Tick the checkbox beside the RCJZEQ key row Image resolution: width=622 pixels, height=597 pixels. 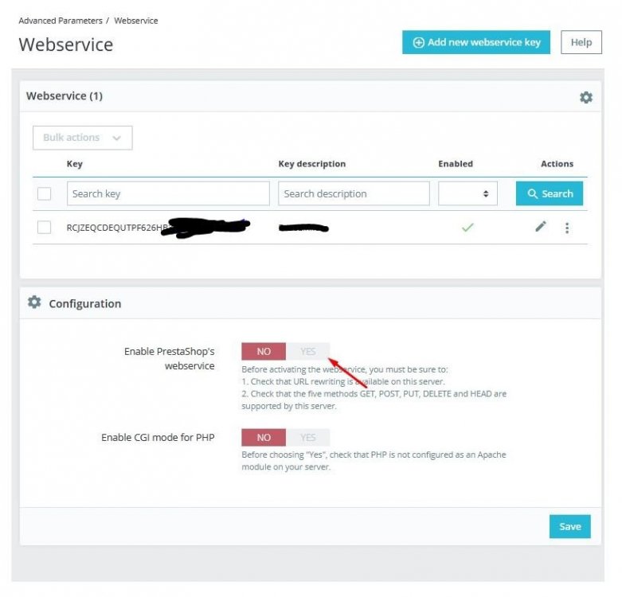tap(44, 227)
